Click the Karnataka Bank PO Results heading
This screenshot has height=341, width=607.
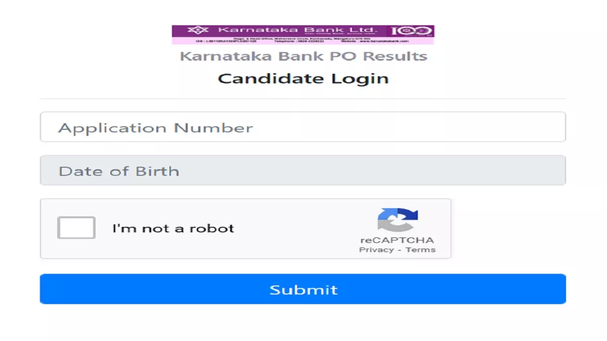(303, 56)
